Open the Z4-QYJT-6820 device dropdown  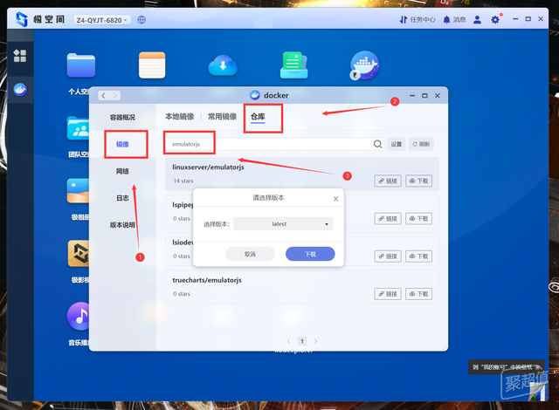102,20
